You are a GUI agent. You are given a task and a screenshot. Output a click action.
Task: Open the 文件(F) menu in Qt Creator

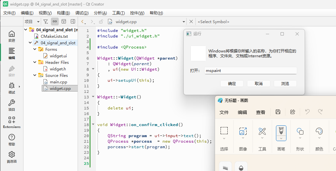pyautogui.click(x=9, y=13)
